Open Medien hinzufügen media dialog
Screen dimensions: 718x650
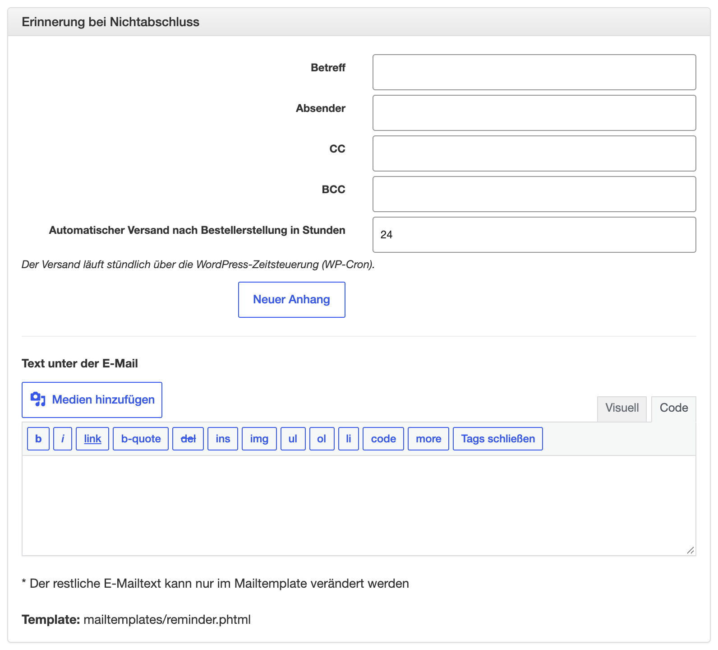click(x=92, y=400)
